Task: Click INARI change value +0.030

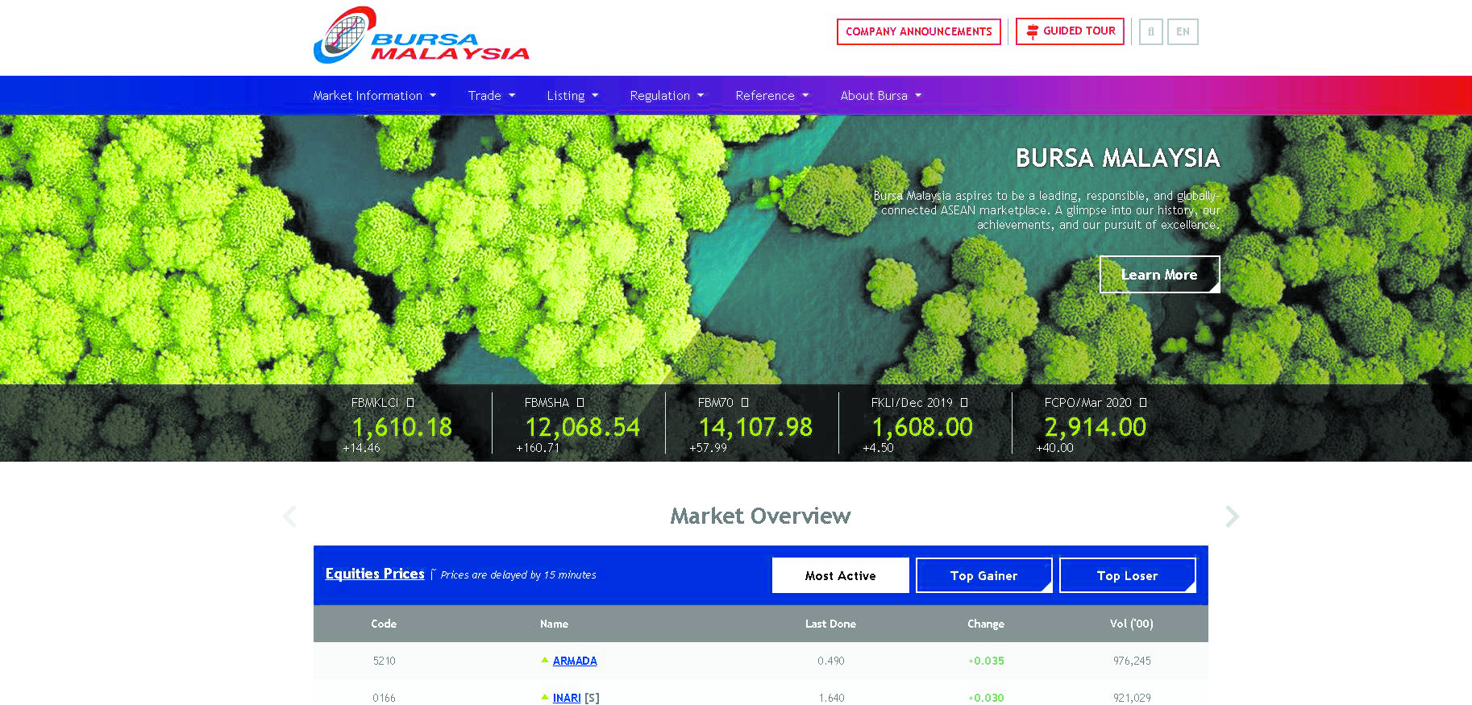Action: 986,698
